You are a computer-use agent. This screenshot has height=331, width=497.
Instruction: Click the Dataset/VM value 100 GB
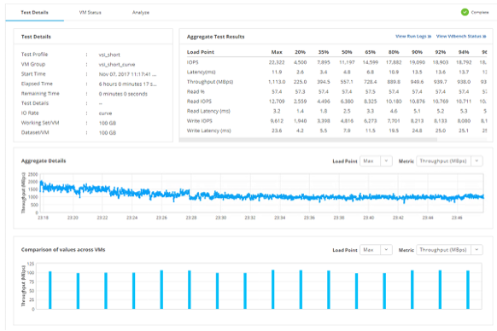[x=108, y=133]
